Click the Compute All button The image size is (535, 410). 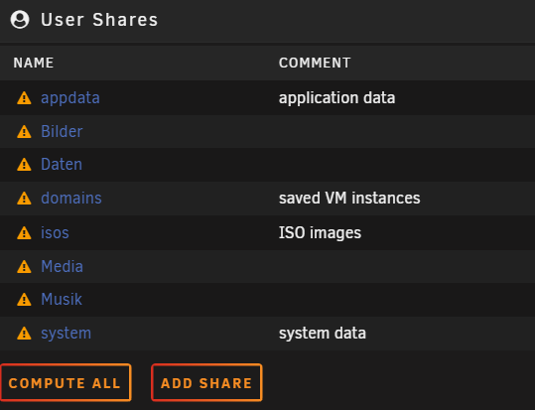[x=66, y=382]
